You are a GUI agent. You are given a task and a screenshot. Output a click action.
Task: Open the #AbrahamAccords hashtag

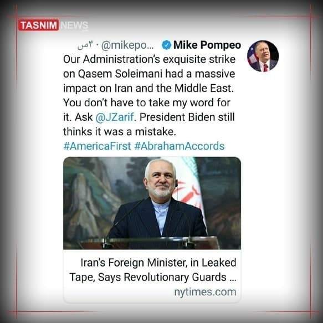(180, 146)
